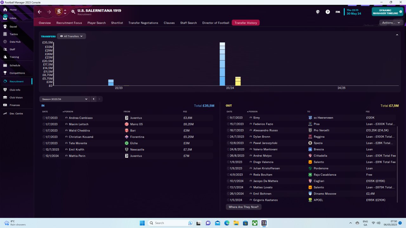The image size is (406, 228).
Task: Collapse the Transfers chart panel
Action: (397, 35)
